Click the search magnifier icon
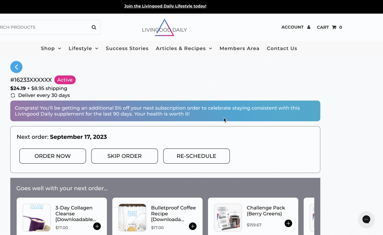 point(94,27)
